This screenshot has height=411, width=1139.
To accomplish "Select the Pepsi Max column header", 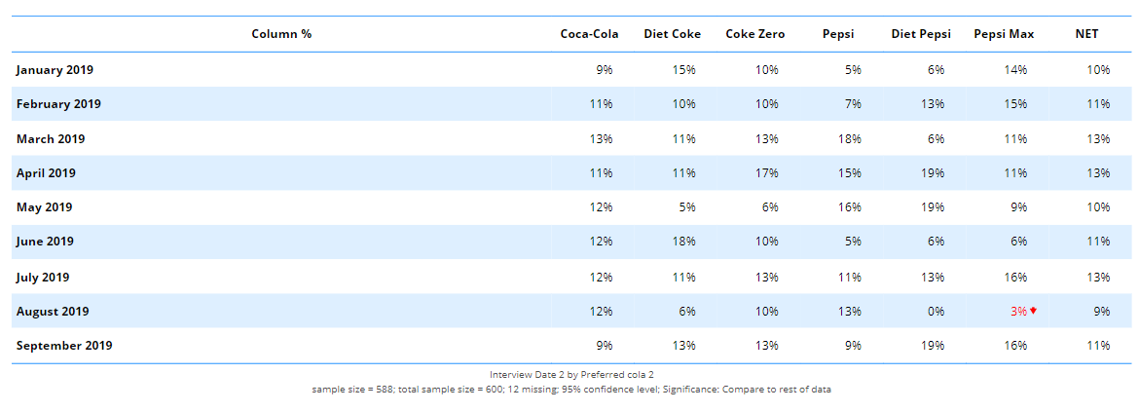I will (x=1004, y=34).
